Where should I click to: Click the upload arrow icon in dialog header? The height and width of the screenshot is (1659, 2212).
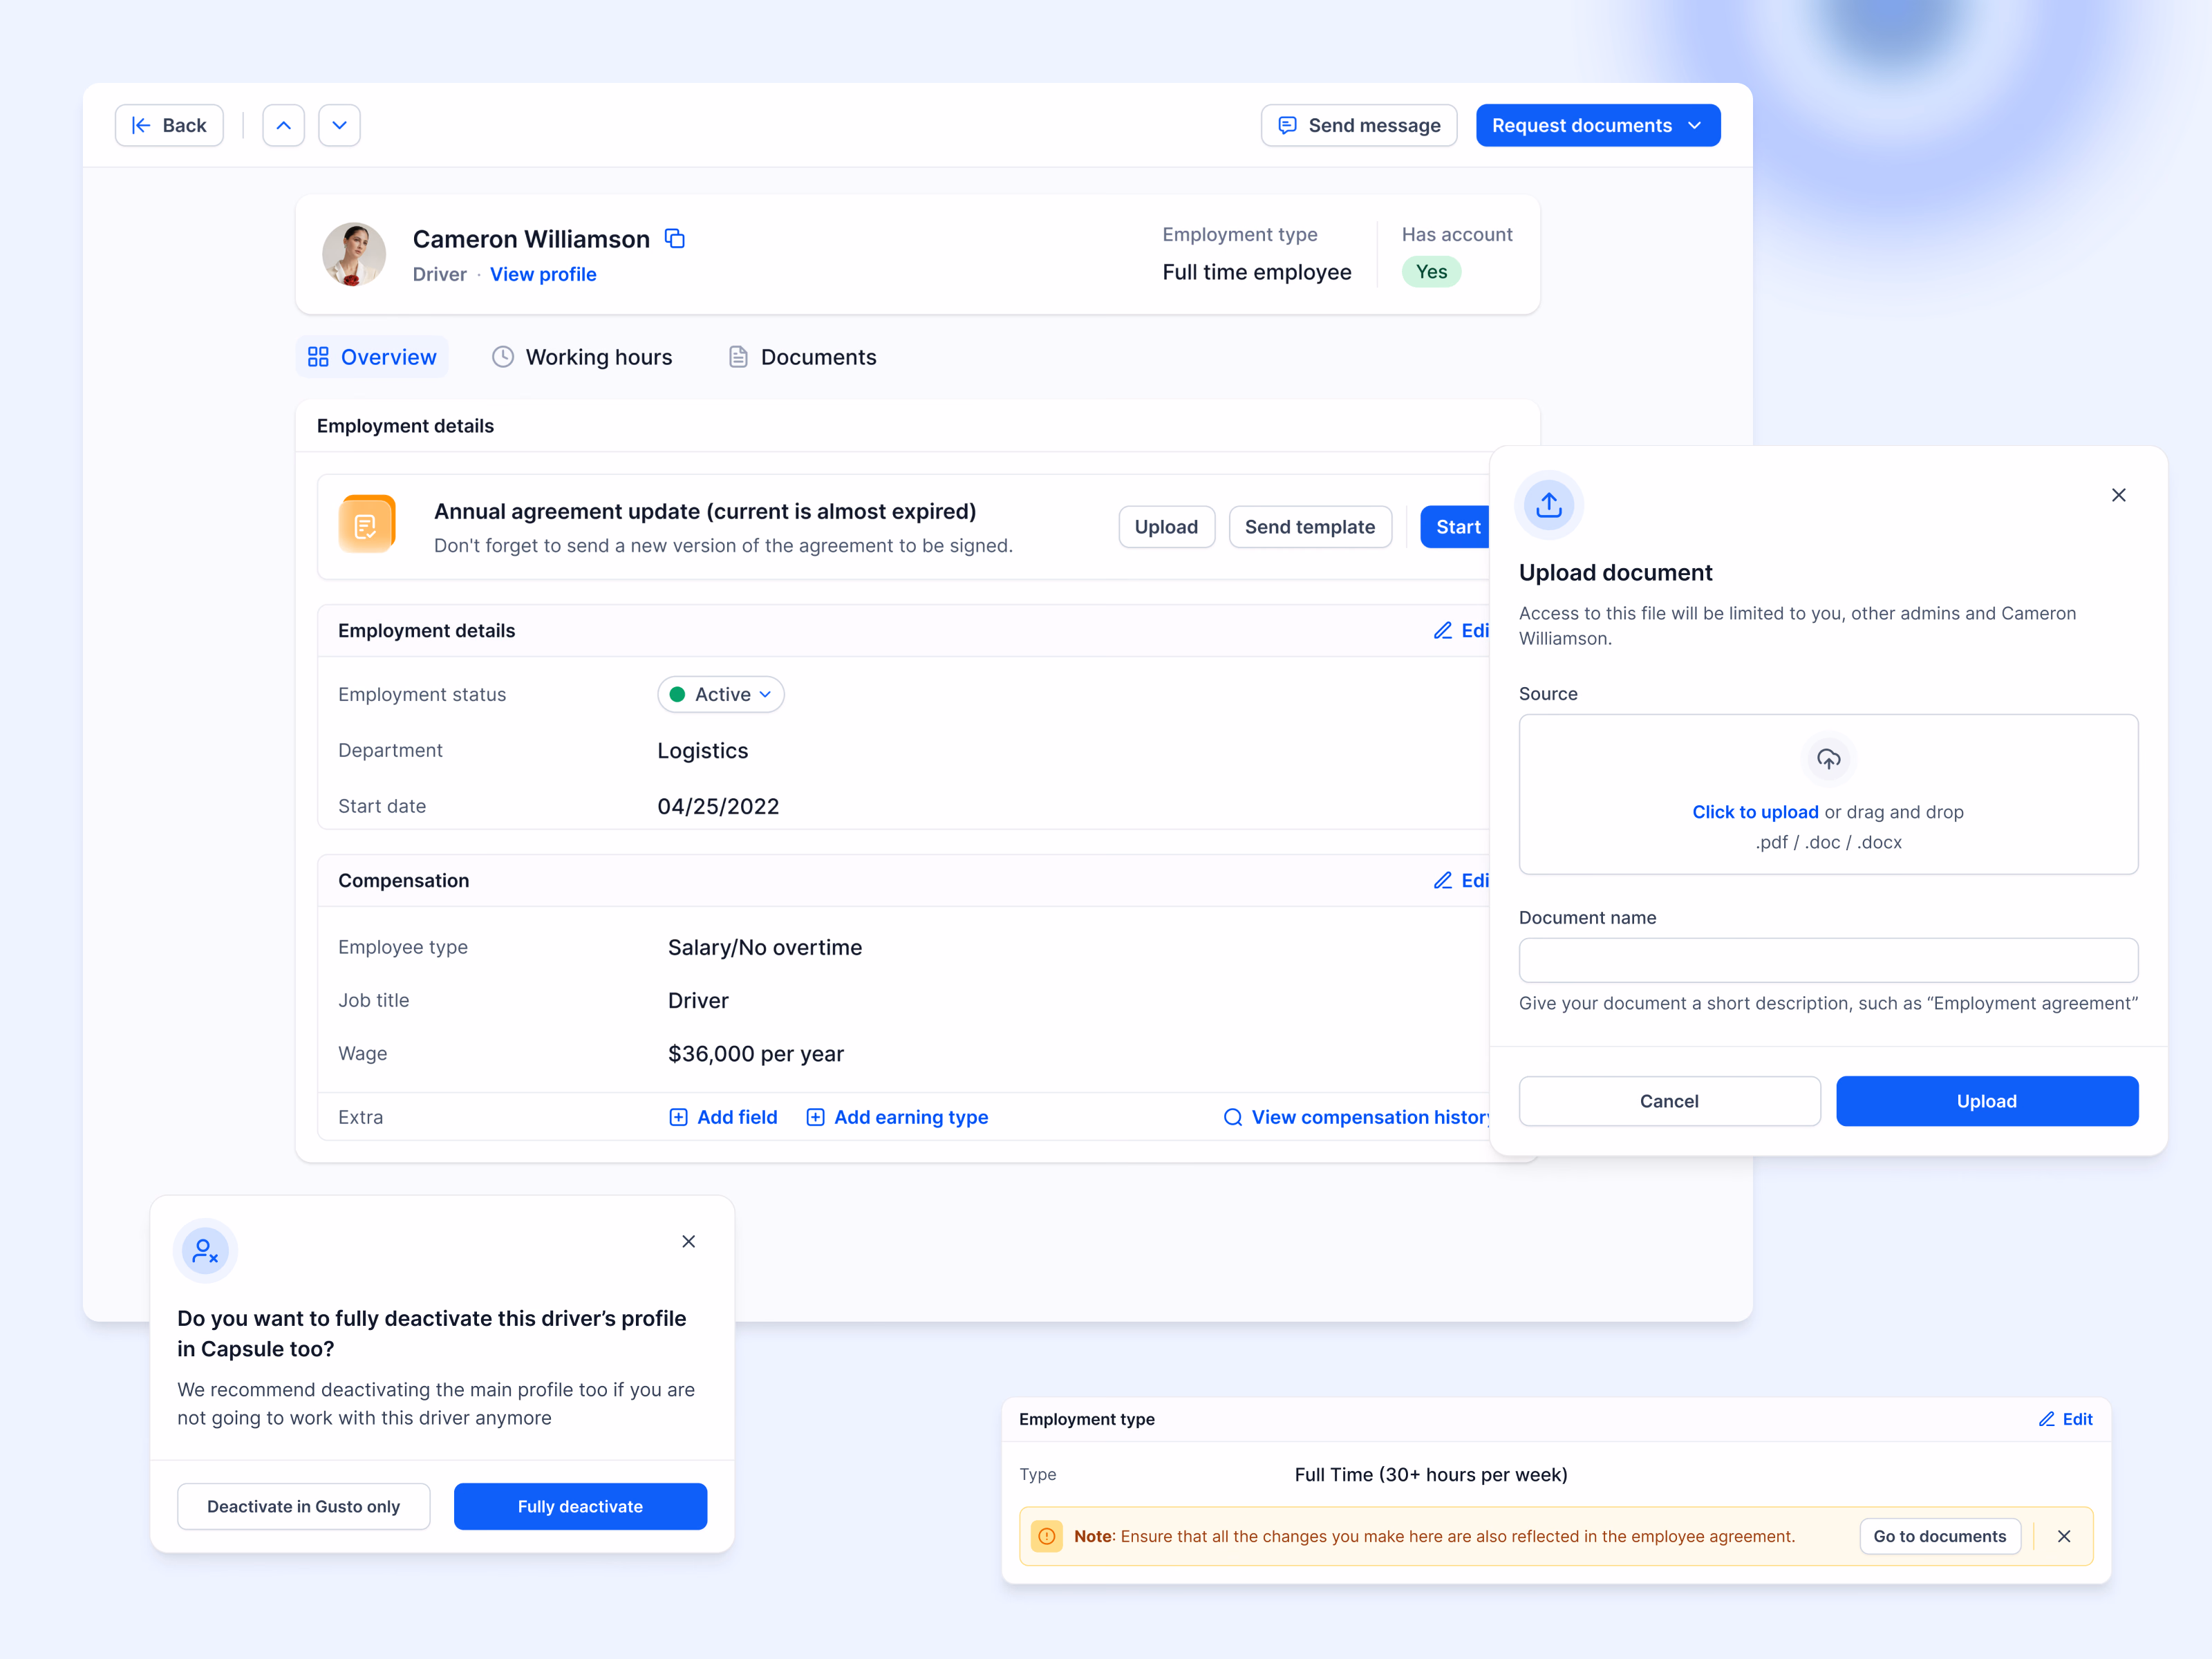tap(1548, 504)
